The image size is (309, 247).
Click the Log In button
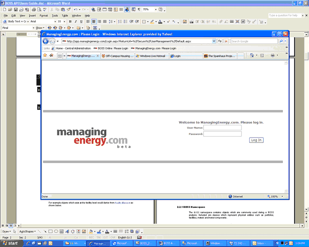point(256,140)
